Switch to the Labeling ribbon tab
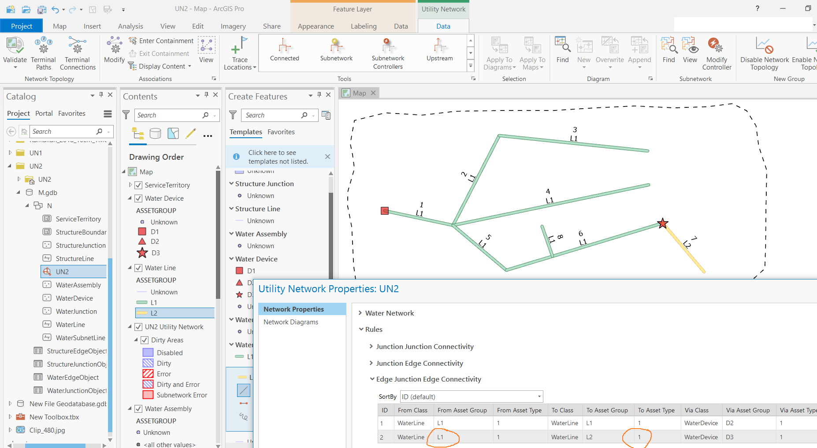The width and height of the screenshot is (817, 448). click(x=364, y=26)
